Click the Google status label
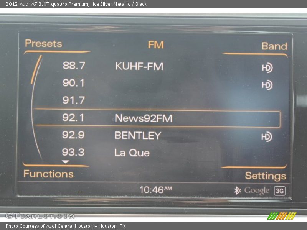 (257, 191)
